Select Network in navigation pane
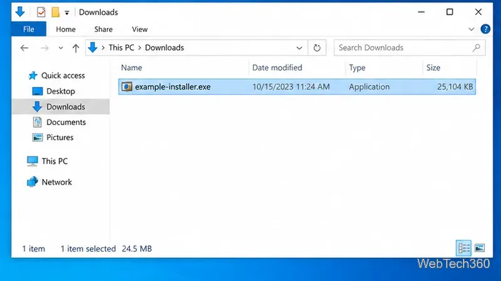 point(56,182)
